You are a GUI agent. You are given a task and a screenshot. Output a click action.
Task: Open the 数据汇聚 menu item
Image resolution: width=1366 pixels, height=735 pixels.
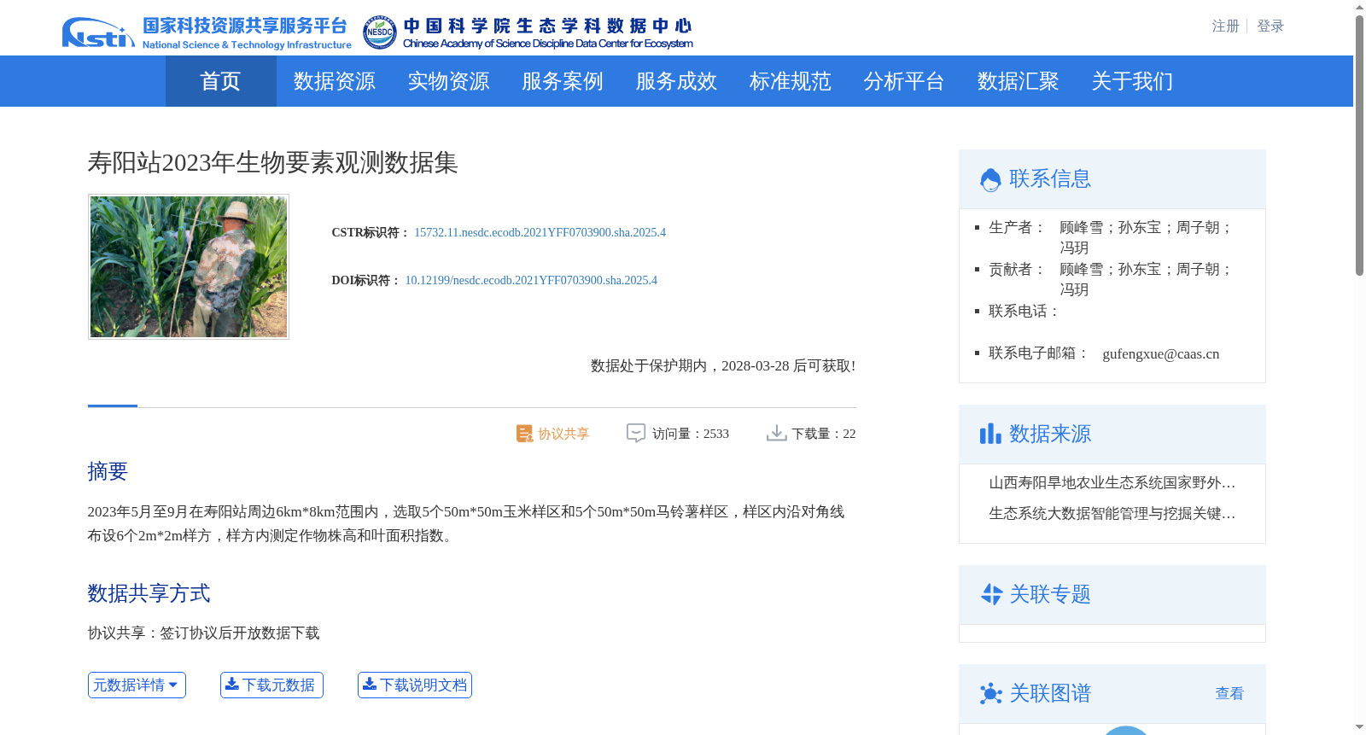pyautogui.click(x=1019, y=81)
